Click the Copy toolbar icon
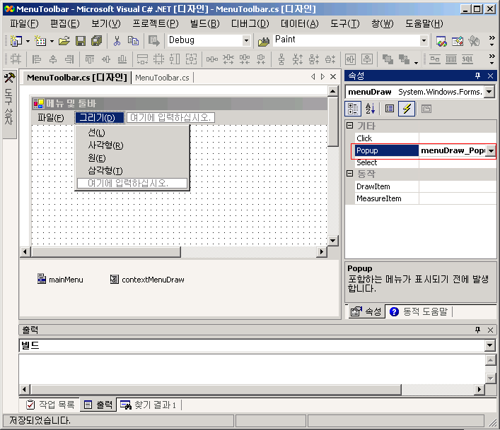 pos(132,41)
